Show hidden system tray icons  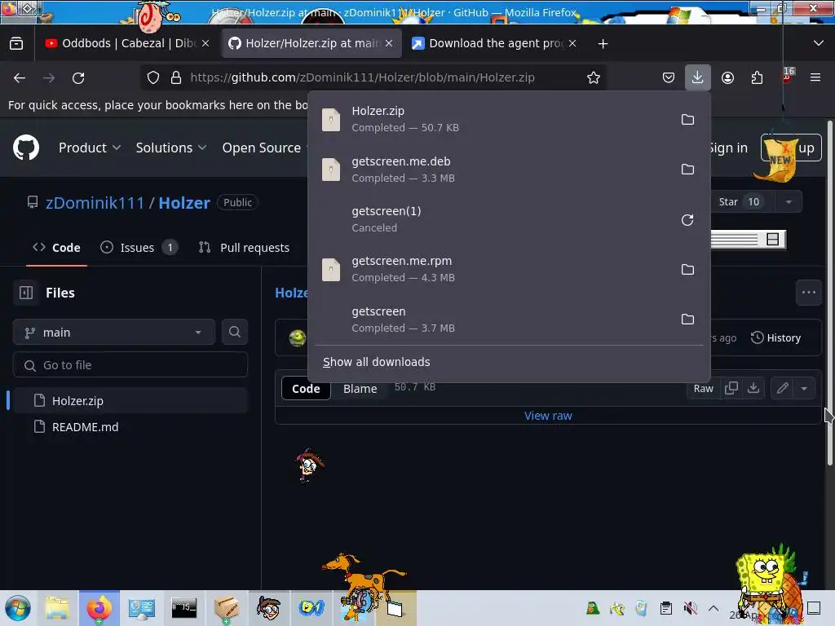tap(714, 608)
